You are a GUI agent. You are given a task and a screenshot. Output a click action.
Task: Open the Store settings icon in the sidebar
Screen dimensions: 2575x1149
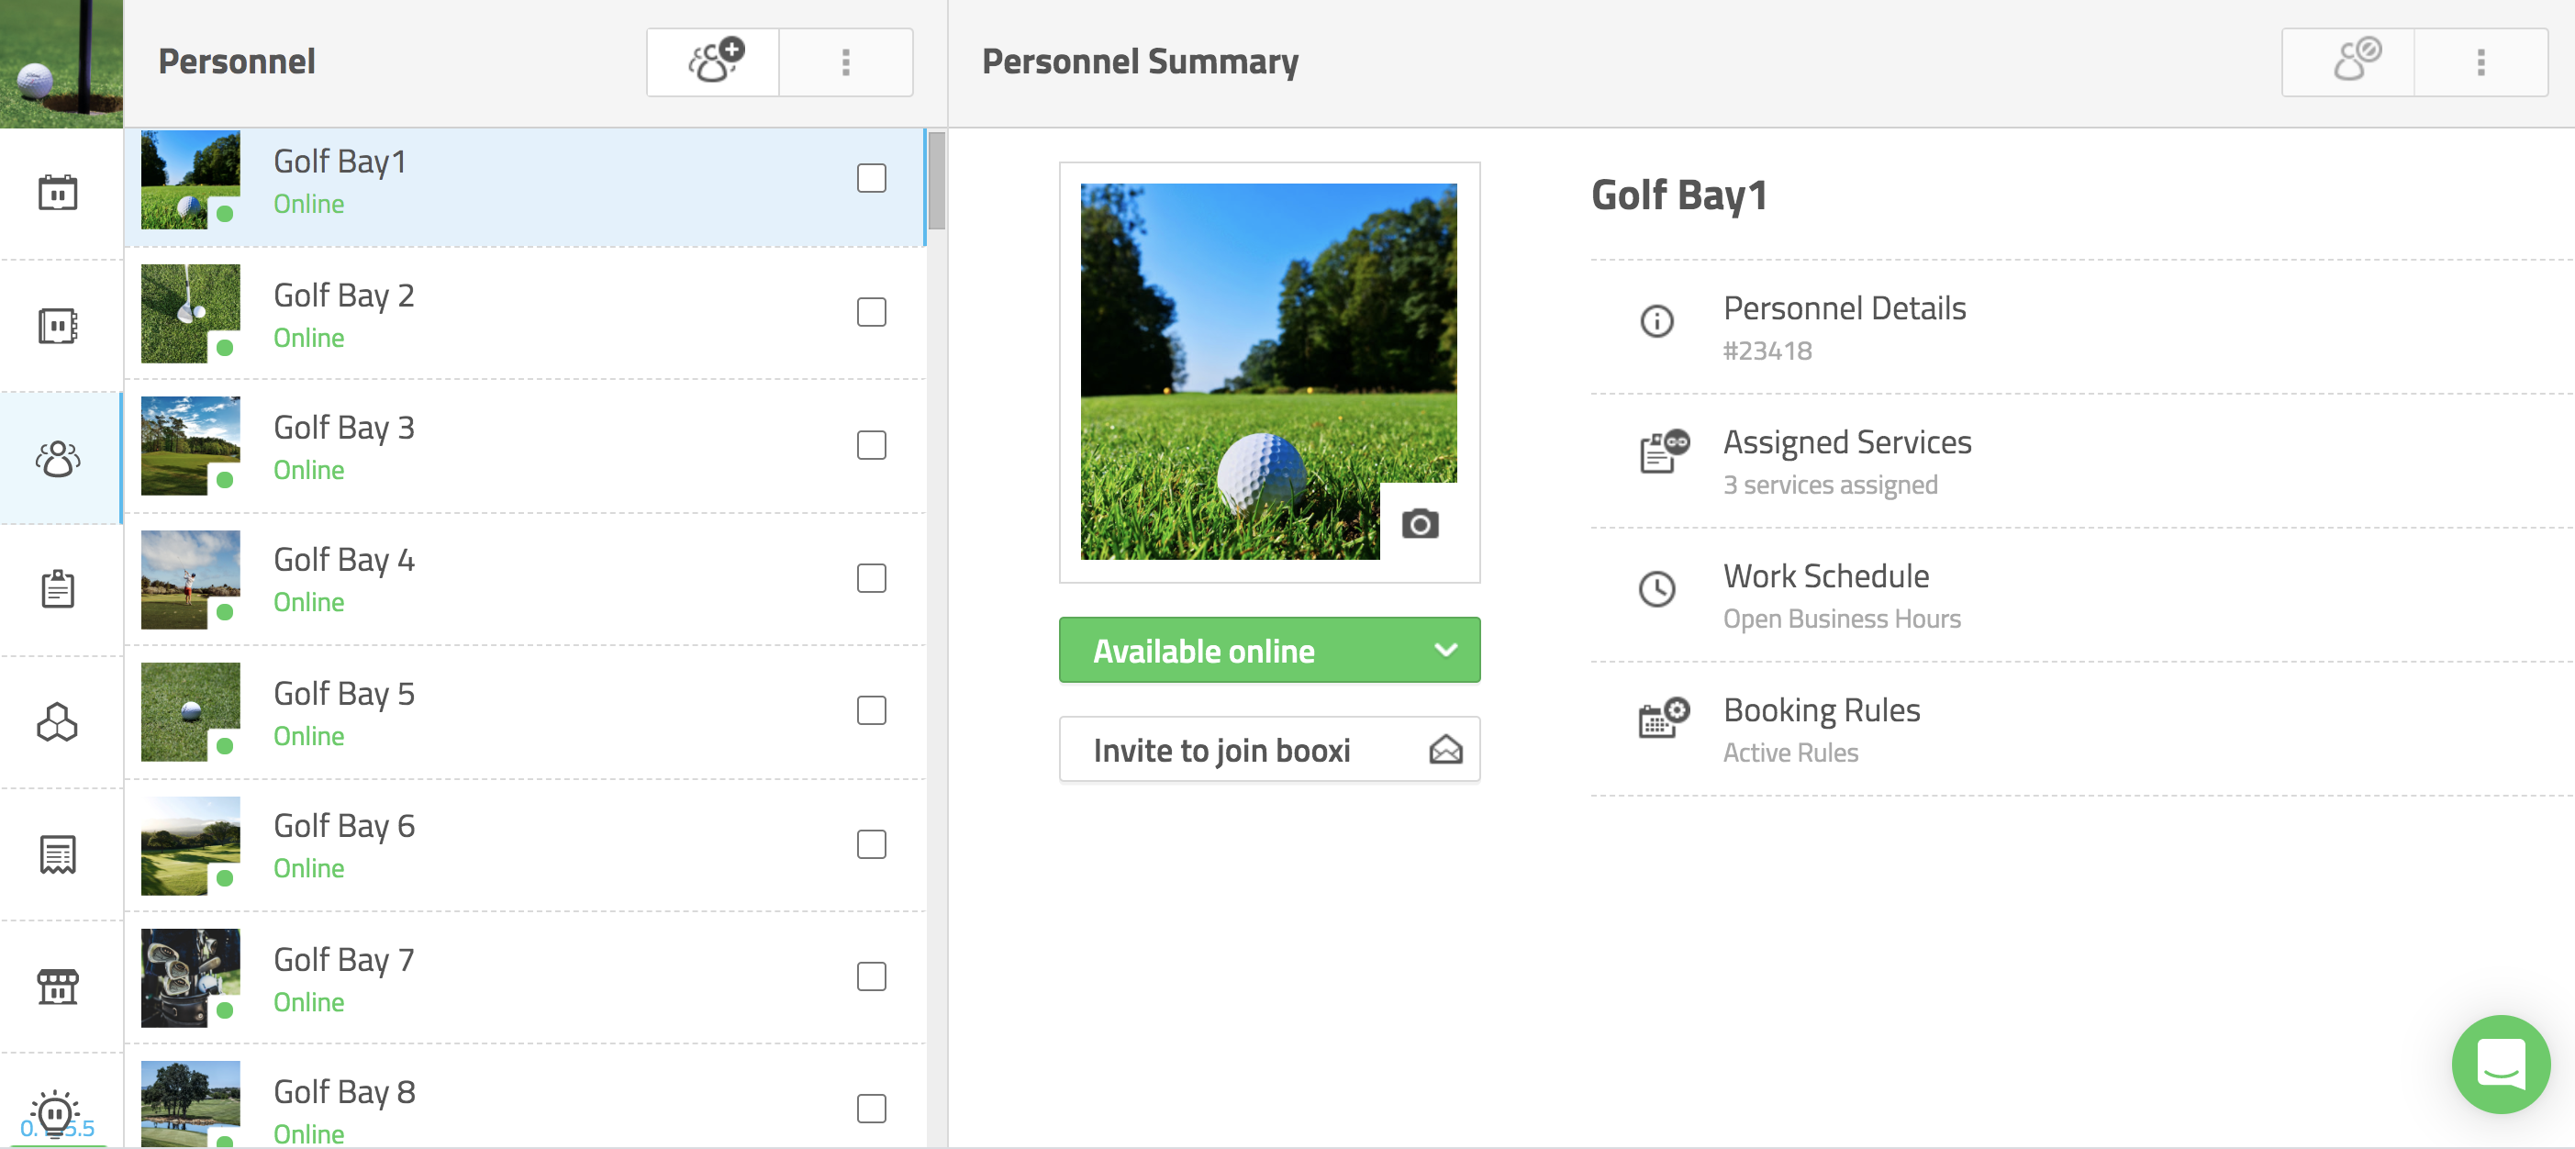59,986
